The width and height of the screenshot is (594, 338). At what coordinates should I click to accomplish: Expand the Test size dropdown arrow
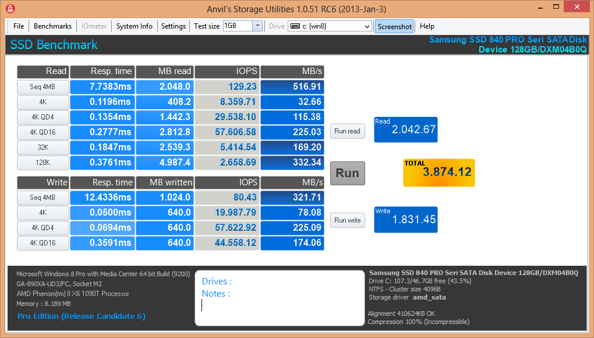[x=257, y=26]
